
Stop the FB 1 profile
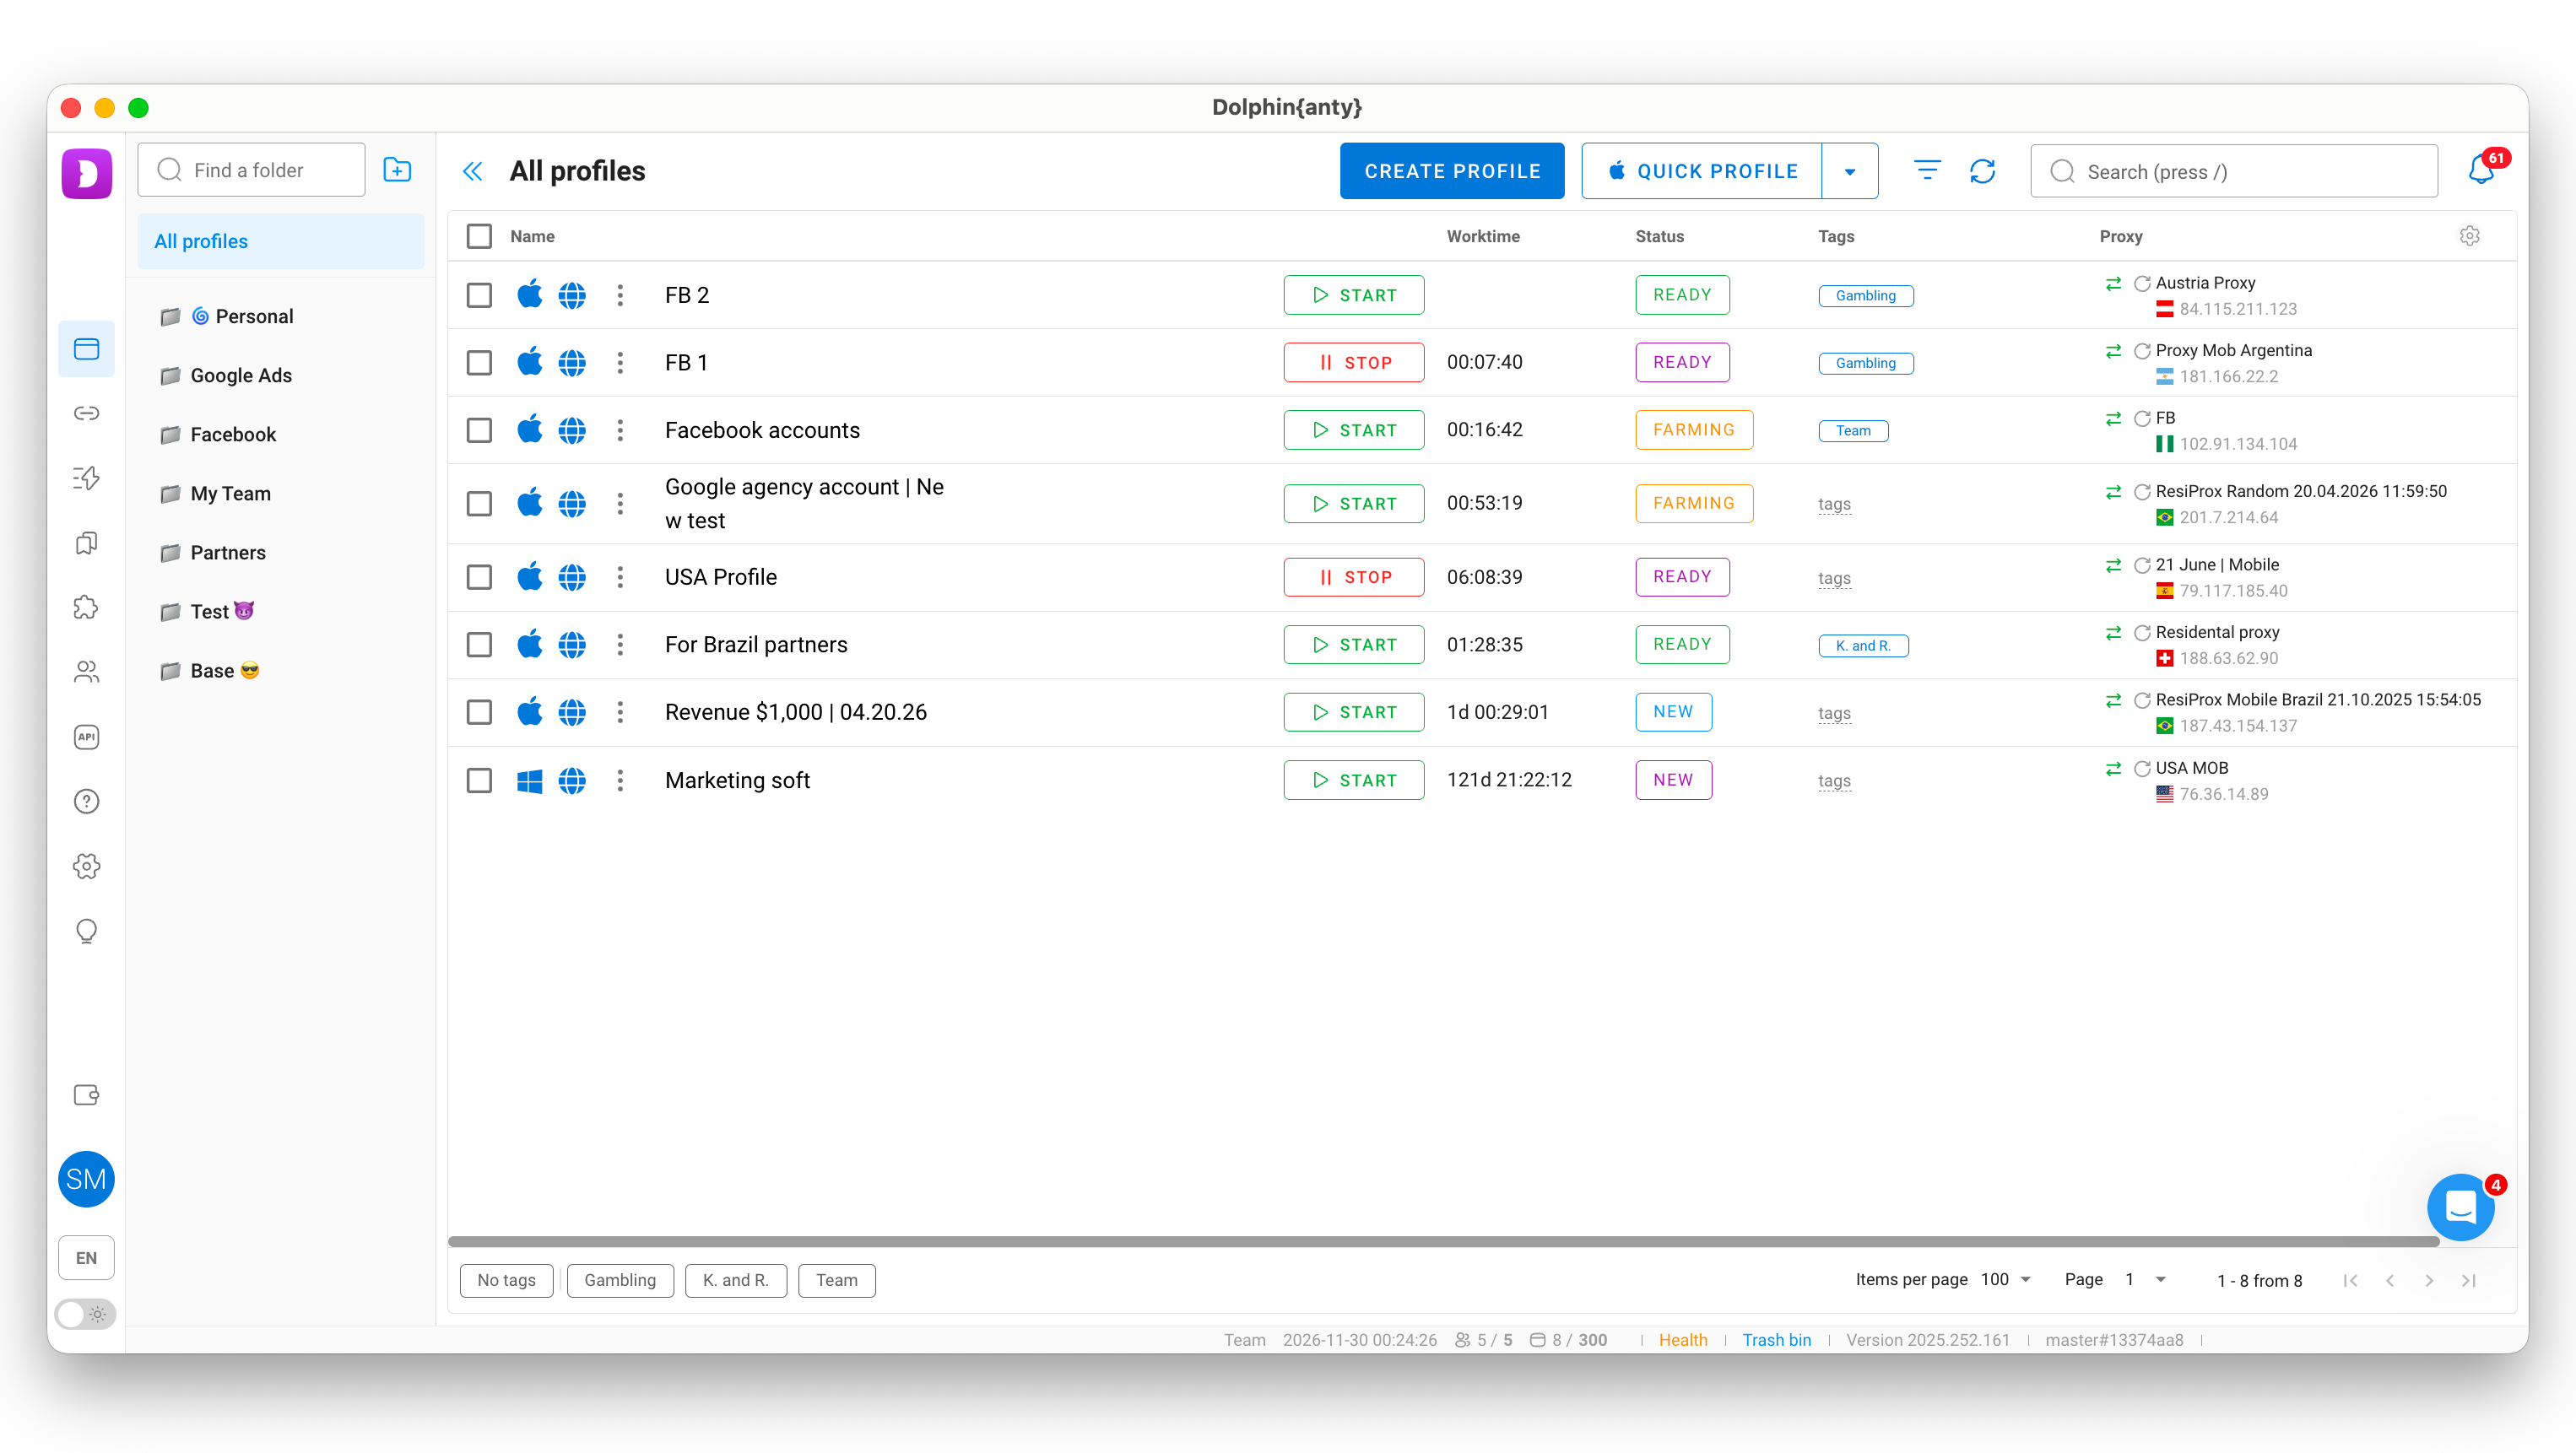click(1354, 362)
